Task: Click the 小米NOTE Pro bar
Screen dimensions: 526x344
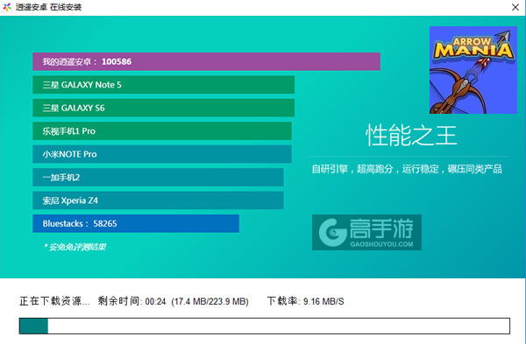Action: click(x=162, y=154)
